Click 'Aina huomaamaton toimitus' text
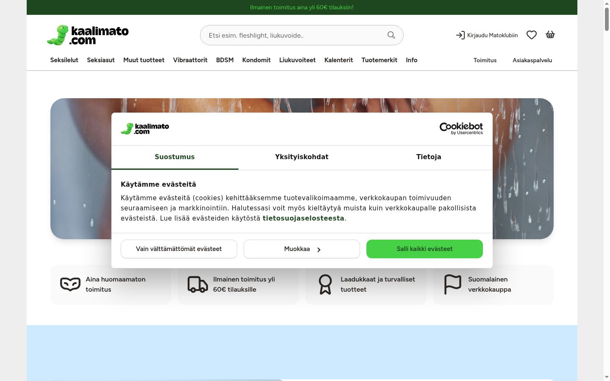 [x=115, y=284]
